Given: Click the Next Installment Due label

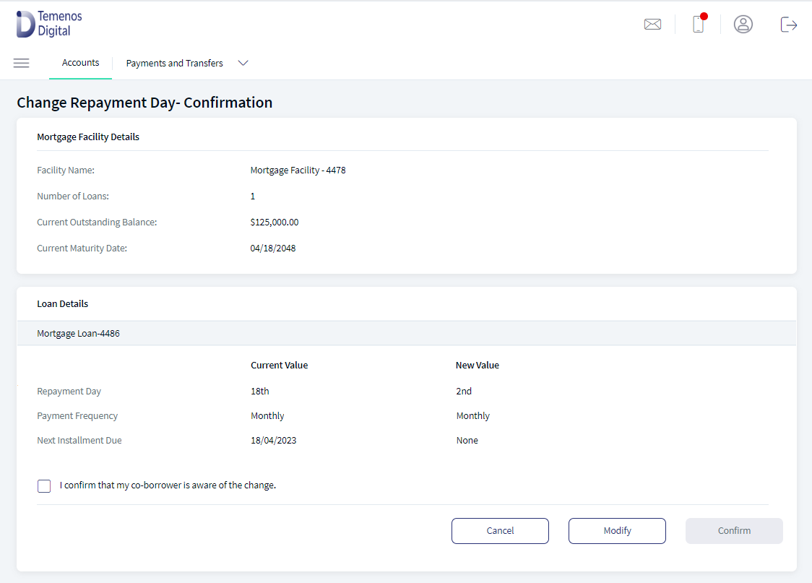Looking at the screenshot, I should point(79,440).
